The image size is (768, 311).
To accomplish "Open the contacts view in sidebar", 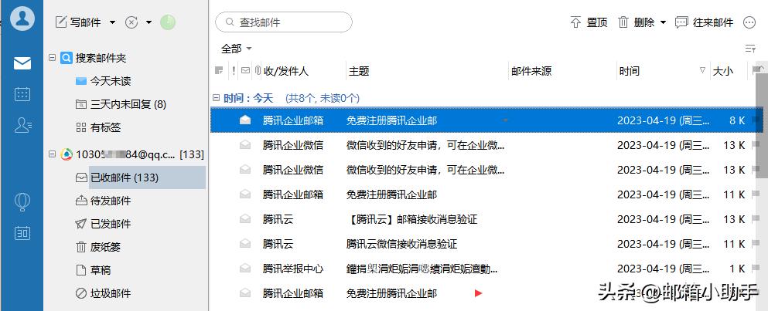I will coord(22,125).
